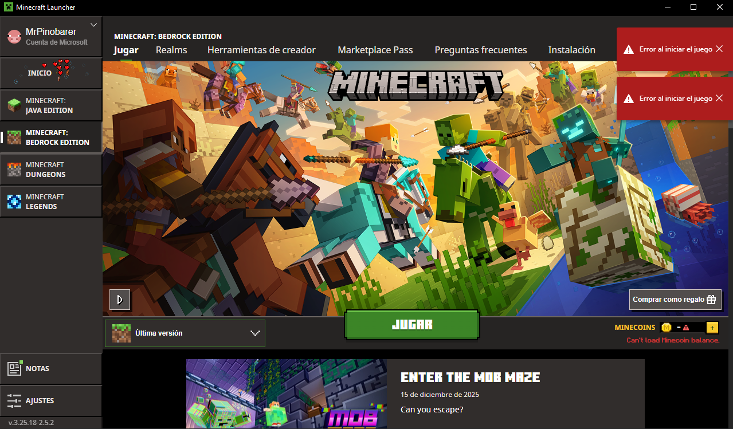Dismiss the first 'Error al iniciar el juego' notification

[x=719, y=49]
